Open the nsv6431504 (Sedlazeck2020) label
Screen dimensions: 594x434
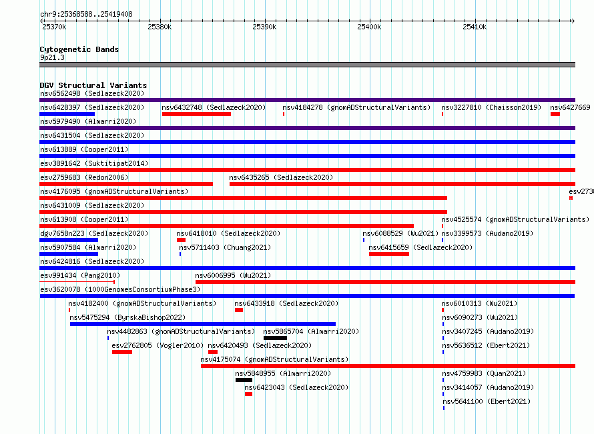point(92,135)
